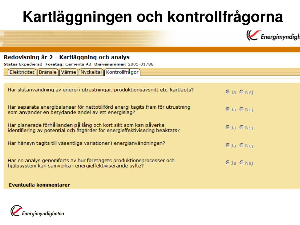Click question text Har separata energibalanser för nettotillförd energi
Screen dimensions: 300x225
click(99, 110)
